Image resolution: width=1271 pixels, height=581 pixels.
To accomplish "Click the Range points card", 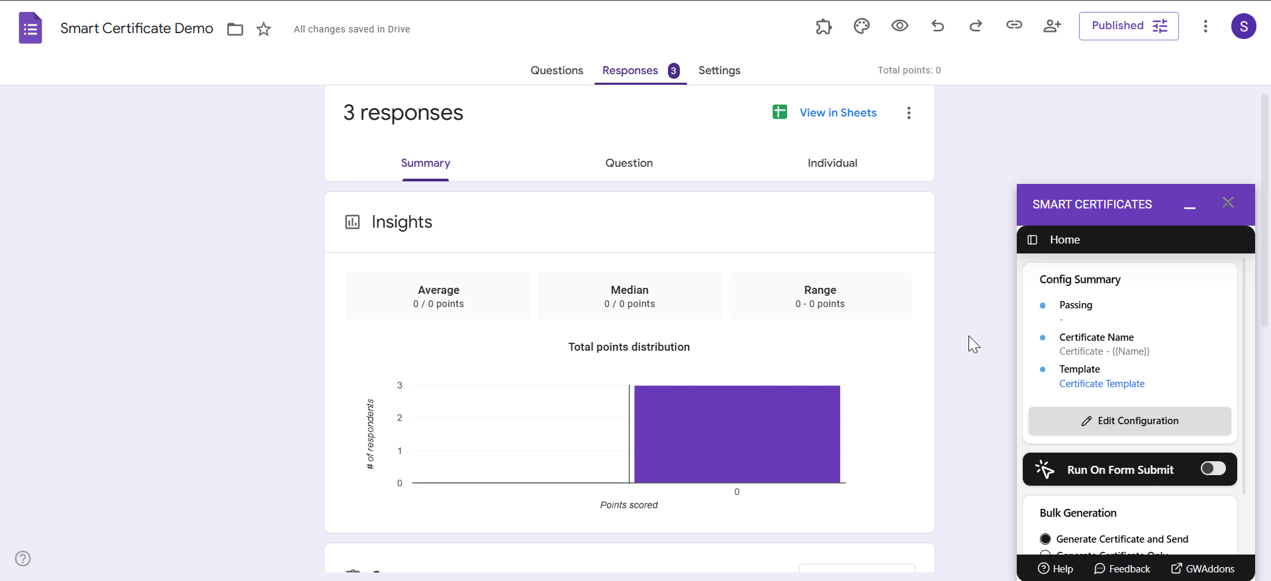I will click(x=820, y=296).
